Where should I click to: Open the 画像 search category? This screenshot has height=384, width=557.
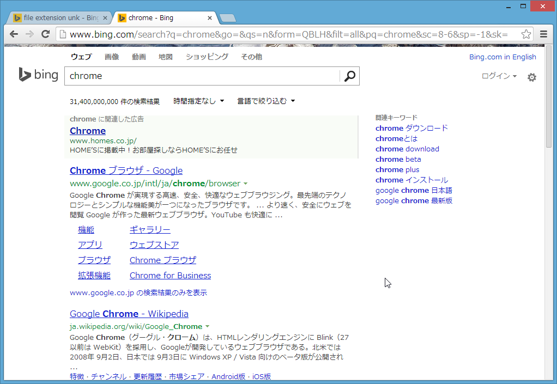(112, 57)
